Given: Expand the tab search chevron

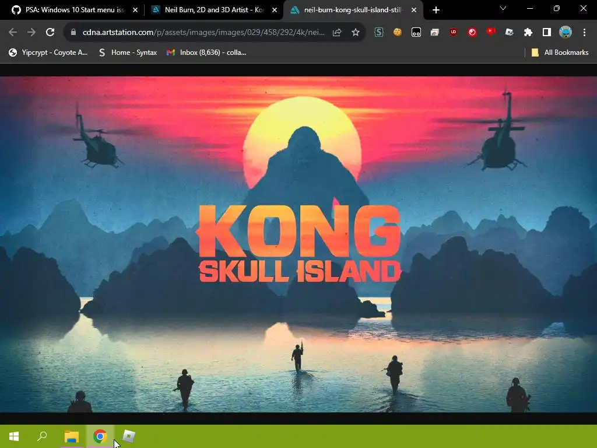Looking at the screenshot, I should coord(503,8).
